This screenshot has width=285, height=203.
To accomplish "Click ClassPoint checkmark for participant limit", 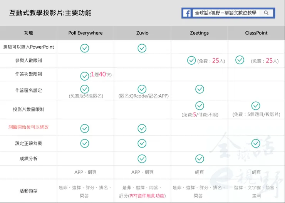I will [240, 60].
